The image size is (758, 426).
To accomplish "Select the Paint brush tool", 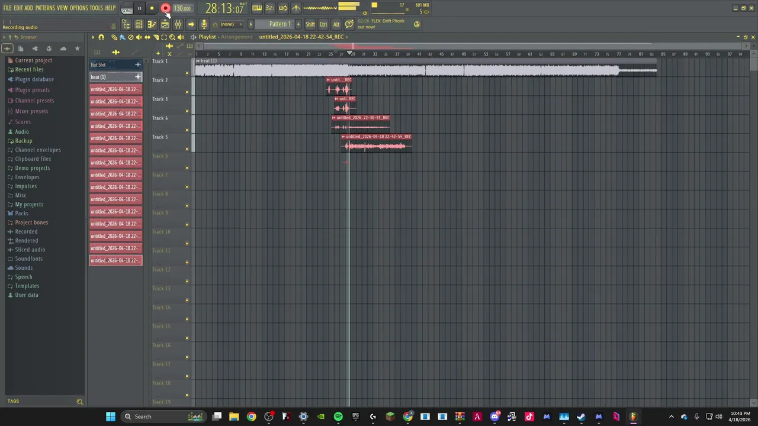I will point(122,37).
